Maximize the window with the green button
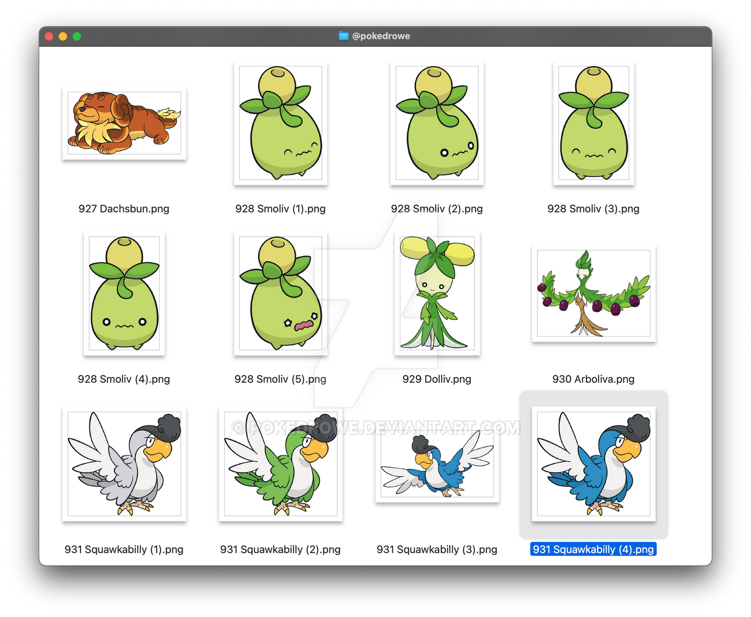 pyautogui.click(x=77, y=36)
